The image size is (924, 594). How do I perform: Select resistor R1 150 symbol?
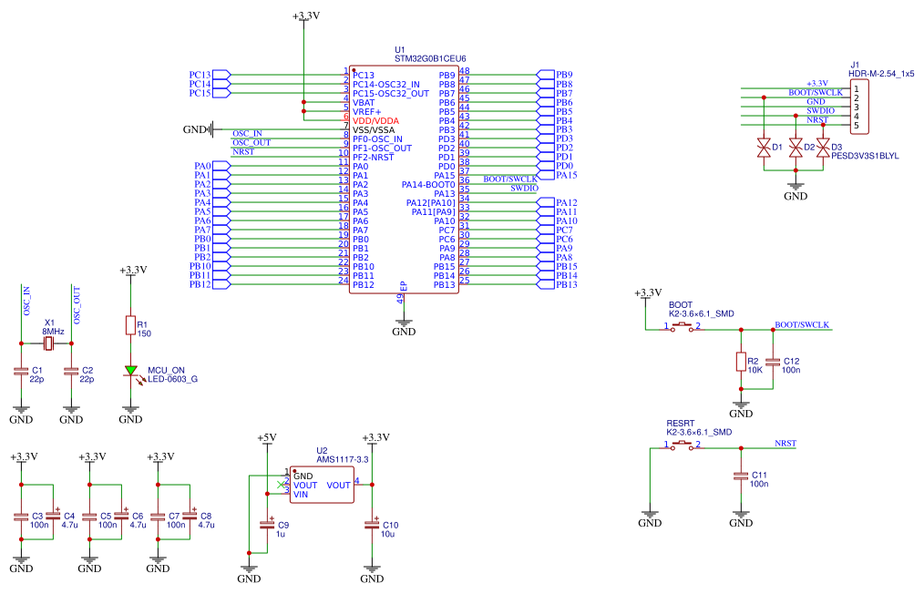coord(131,326)
